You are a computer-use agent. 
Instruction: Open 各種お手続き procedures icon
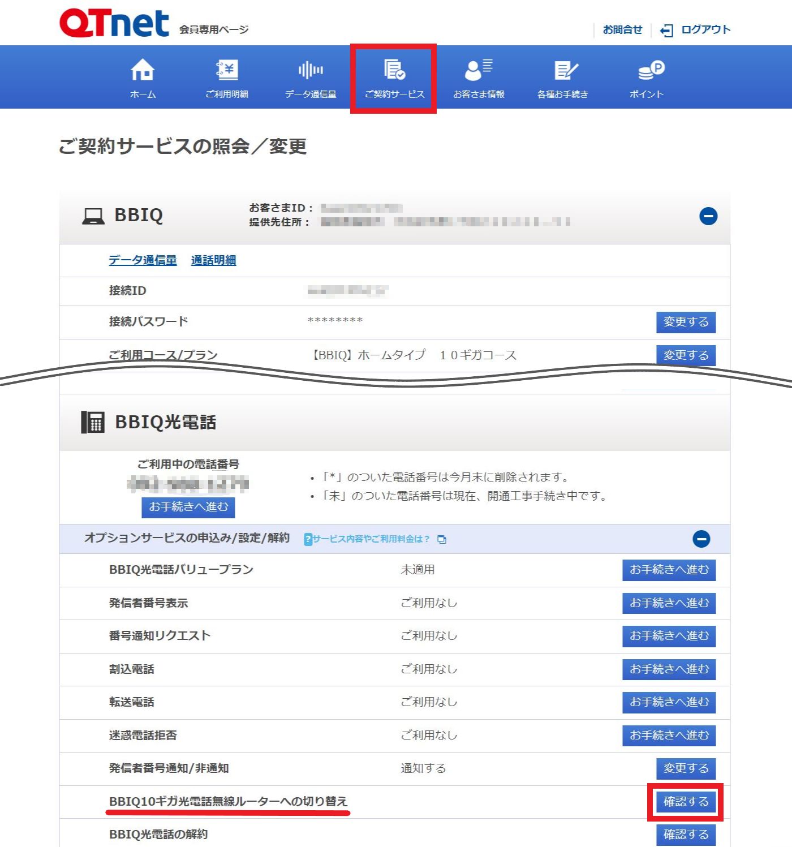[x=562, y=79]
